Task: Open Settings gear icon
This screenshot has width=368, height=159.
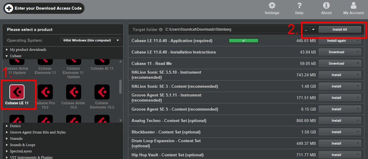Action: coord(272,5)
